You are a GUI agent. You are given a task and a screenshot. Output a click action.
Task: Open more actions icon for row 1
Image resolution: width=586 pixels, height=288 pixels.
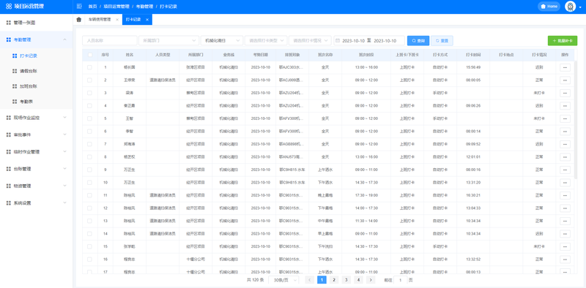pyautogui.click(x=565, y=67)
